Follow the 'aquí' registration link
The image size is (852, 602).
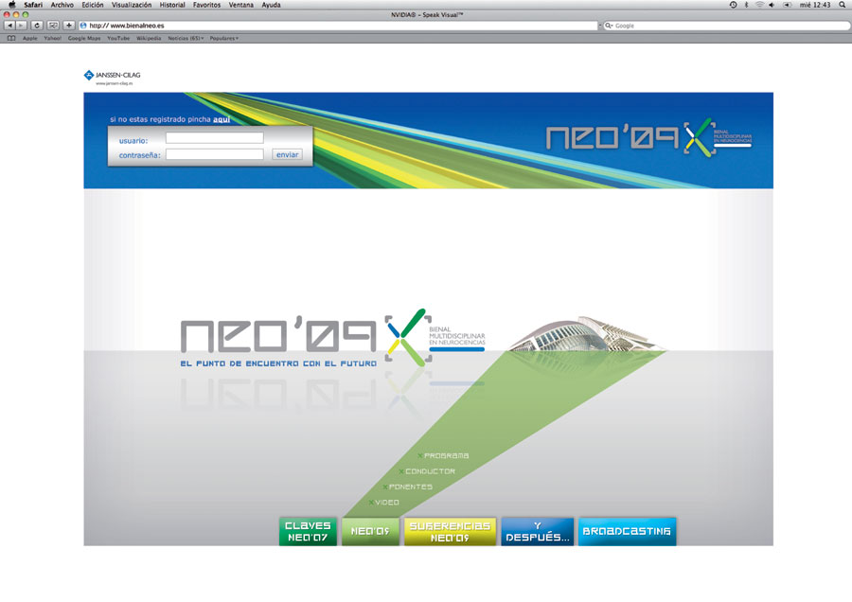point(222,119)
